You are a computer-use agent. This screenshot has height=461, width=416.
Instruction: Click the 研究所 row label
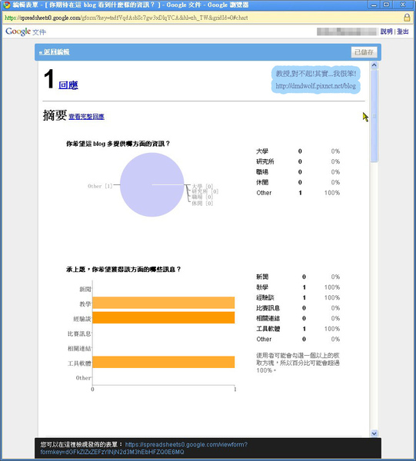(265, 161)
